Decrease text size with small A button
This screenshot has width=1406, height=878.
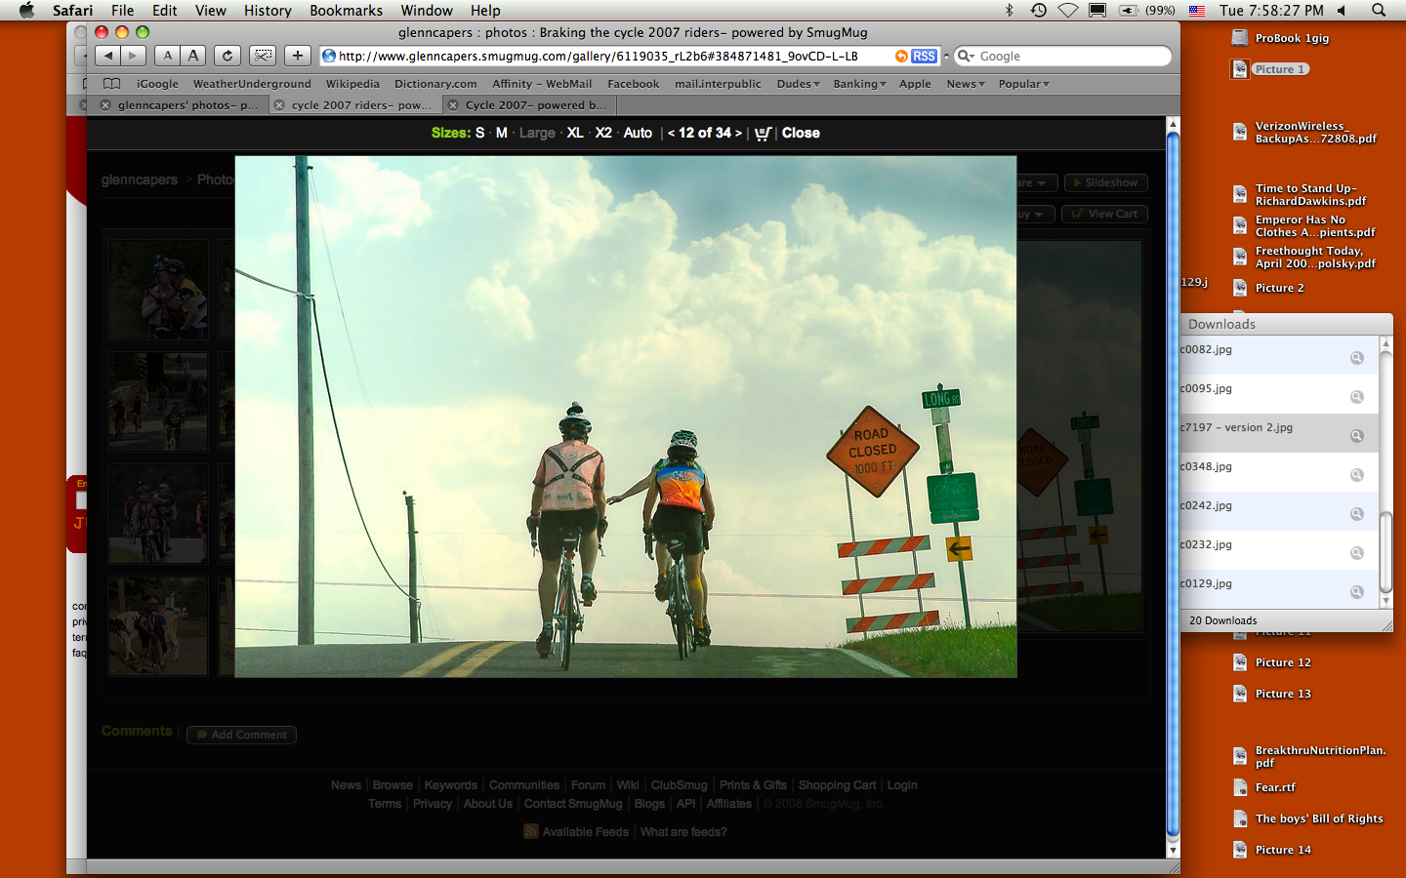click(168, 56)
